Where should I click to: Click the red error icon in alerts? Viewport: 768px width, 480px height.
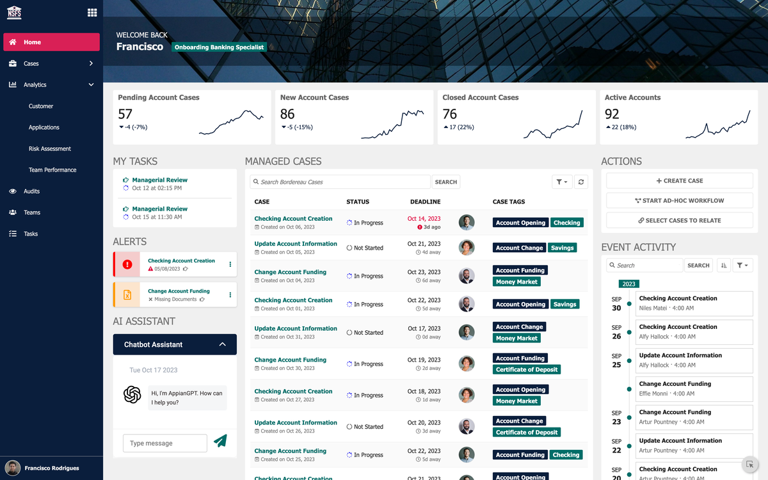127,264
